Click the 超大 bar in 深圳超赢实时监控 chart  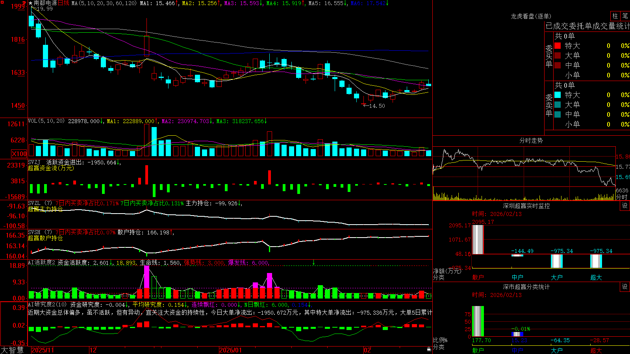(596, 261)
